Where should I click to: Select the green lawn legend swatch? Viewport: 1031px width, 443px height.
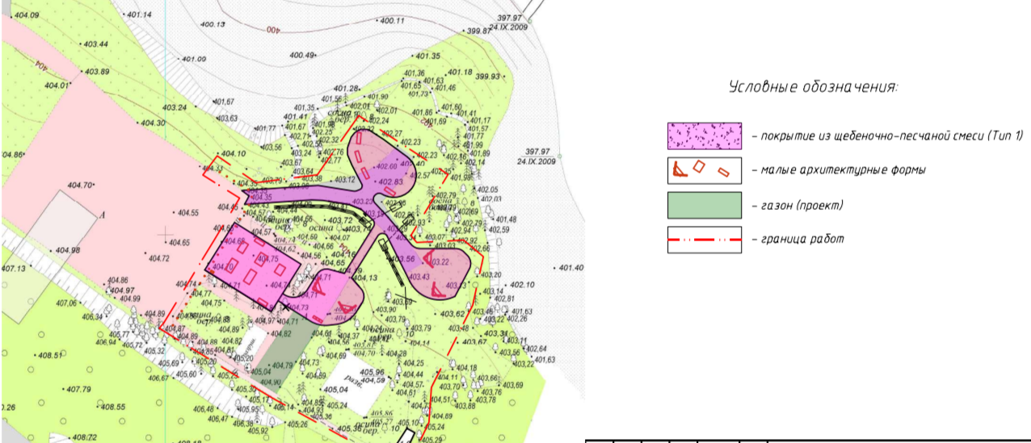[704, 205]
